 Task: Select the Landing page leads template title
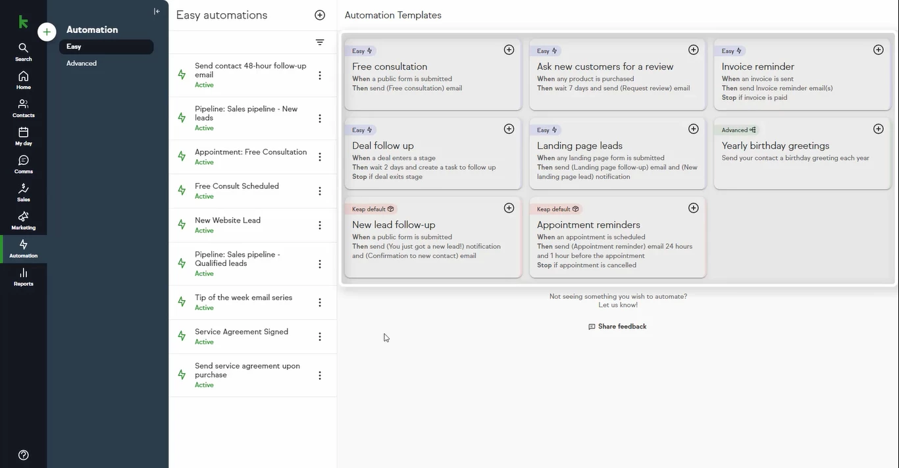pyautogui.click(x=580, y=145)
